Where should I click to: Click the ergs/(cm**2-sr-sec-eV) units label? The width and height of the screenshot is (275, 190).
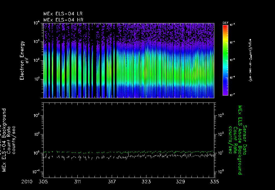(251, 60)
